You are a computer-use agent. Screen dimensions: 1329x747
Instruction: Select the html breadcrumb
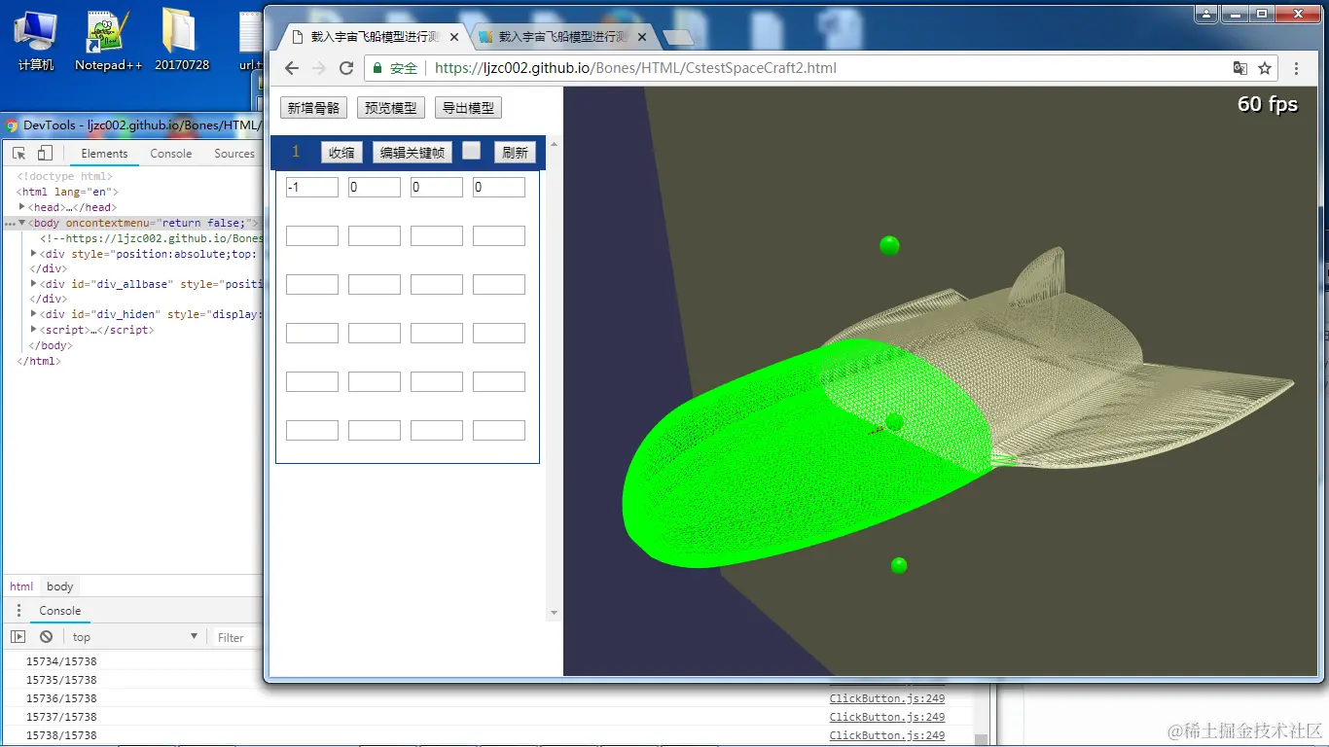(21, 587)
